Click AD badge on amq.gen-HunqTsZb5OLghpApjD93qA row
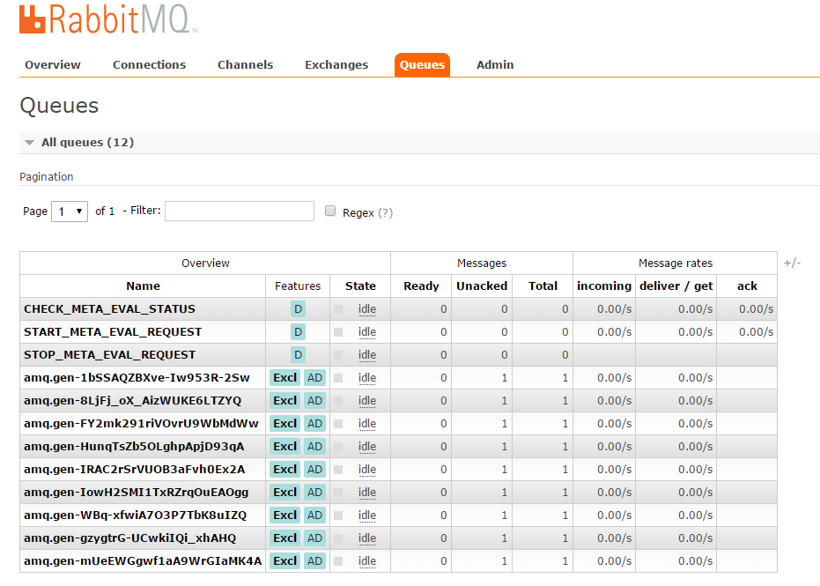Screen dimensions: 820x586 314,447
